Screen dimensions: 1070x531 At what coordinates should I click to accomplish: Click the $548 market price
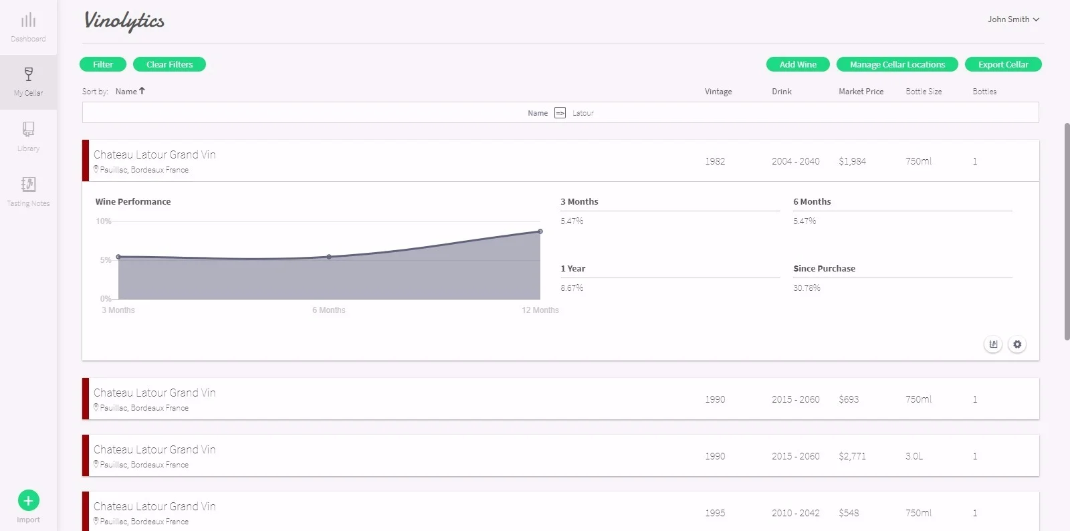point(849,513)
